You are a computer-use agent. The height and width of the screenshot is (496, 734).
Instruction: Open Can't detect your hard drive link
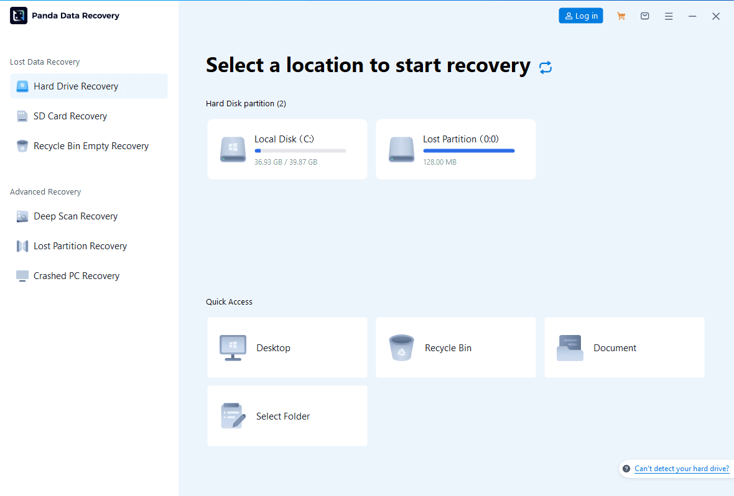[x=682, y=469]
